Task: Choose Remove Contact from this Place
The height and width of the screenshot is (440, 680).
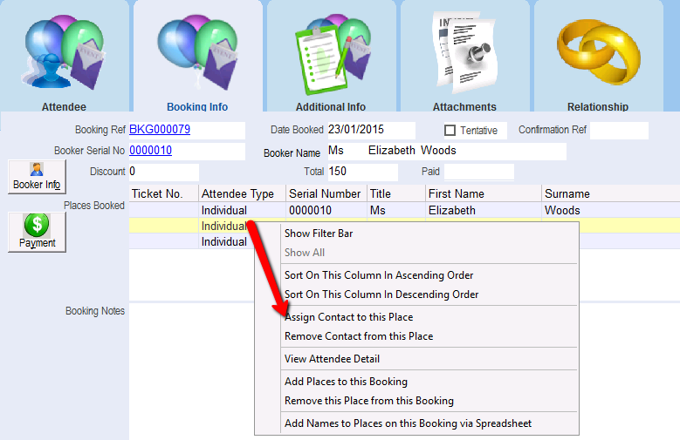Action: (358, 336)
